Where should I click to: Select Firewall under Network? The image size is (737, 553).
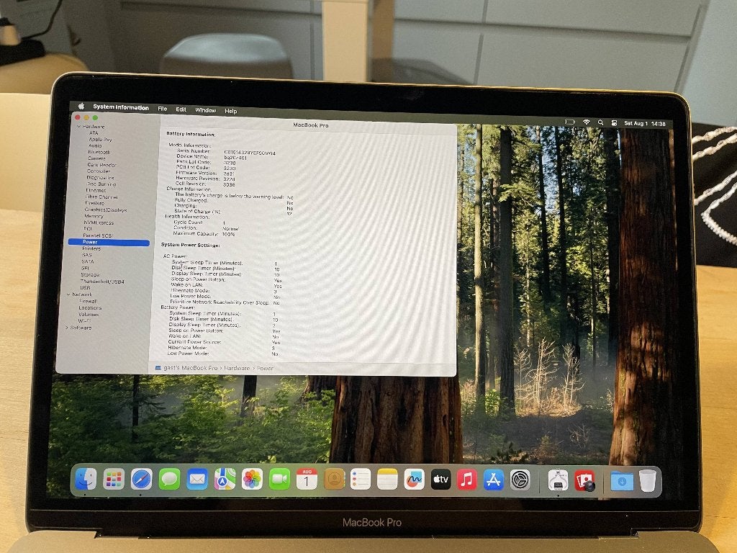[89, 301]
